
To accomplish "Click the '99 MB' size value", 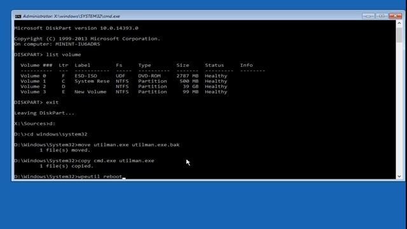I will click(191, 92).
